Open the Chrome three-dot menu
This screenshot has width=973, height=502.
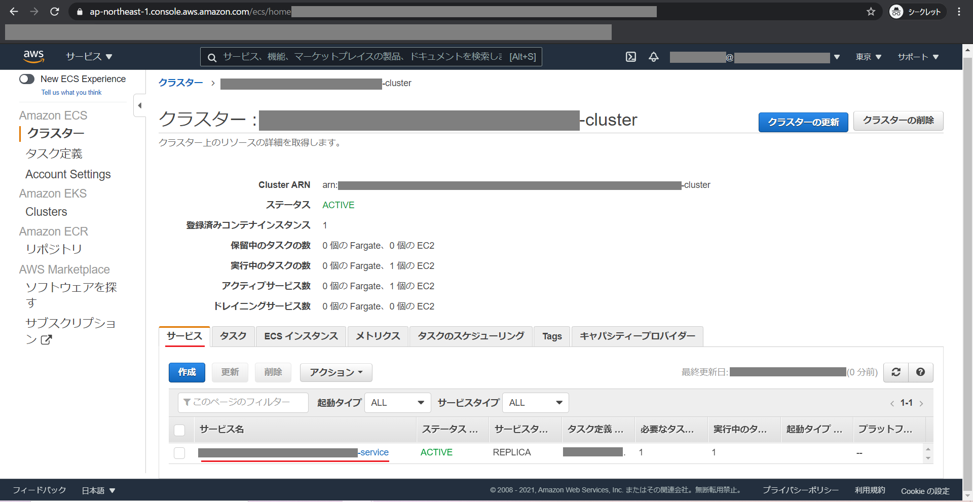coord(959,12)
